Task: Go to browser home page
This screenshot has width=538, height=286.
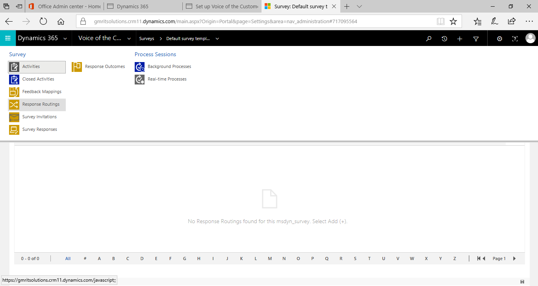Action: (x=61, y=22)
